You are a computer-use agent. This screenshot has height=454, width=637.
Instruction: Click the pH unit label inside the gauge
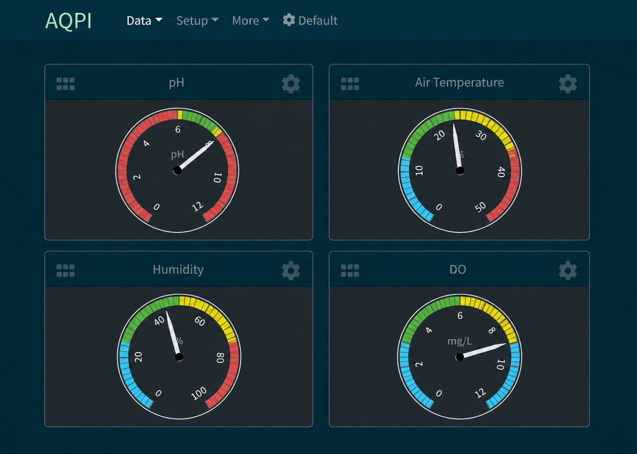(177, 154)
